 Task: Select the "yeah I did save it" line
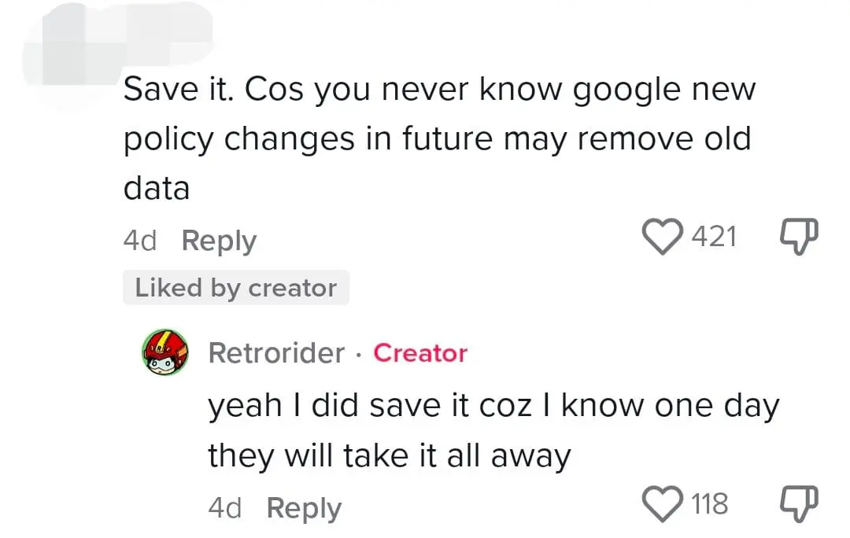(493, 407)
